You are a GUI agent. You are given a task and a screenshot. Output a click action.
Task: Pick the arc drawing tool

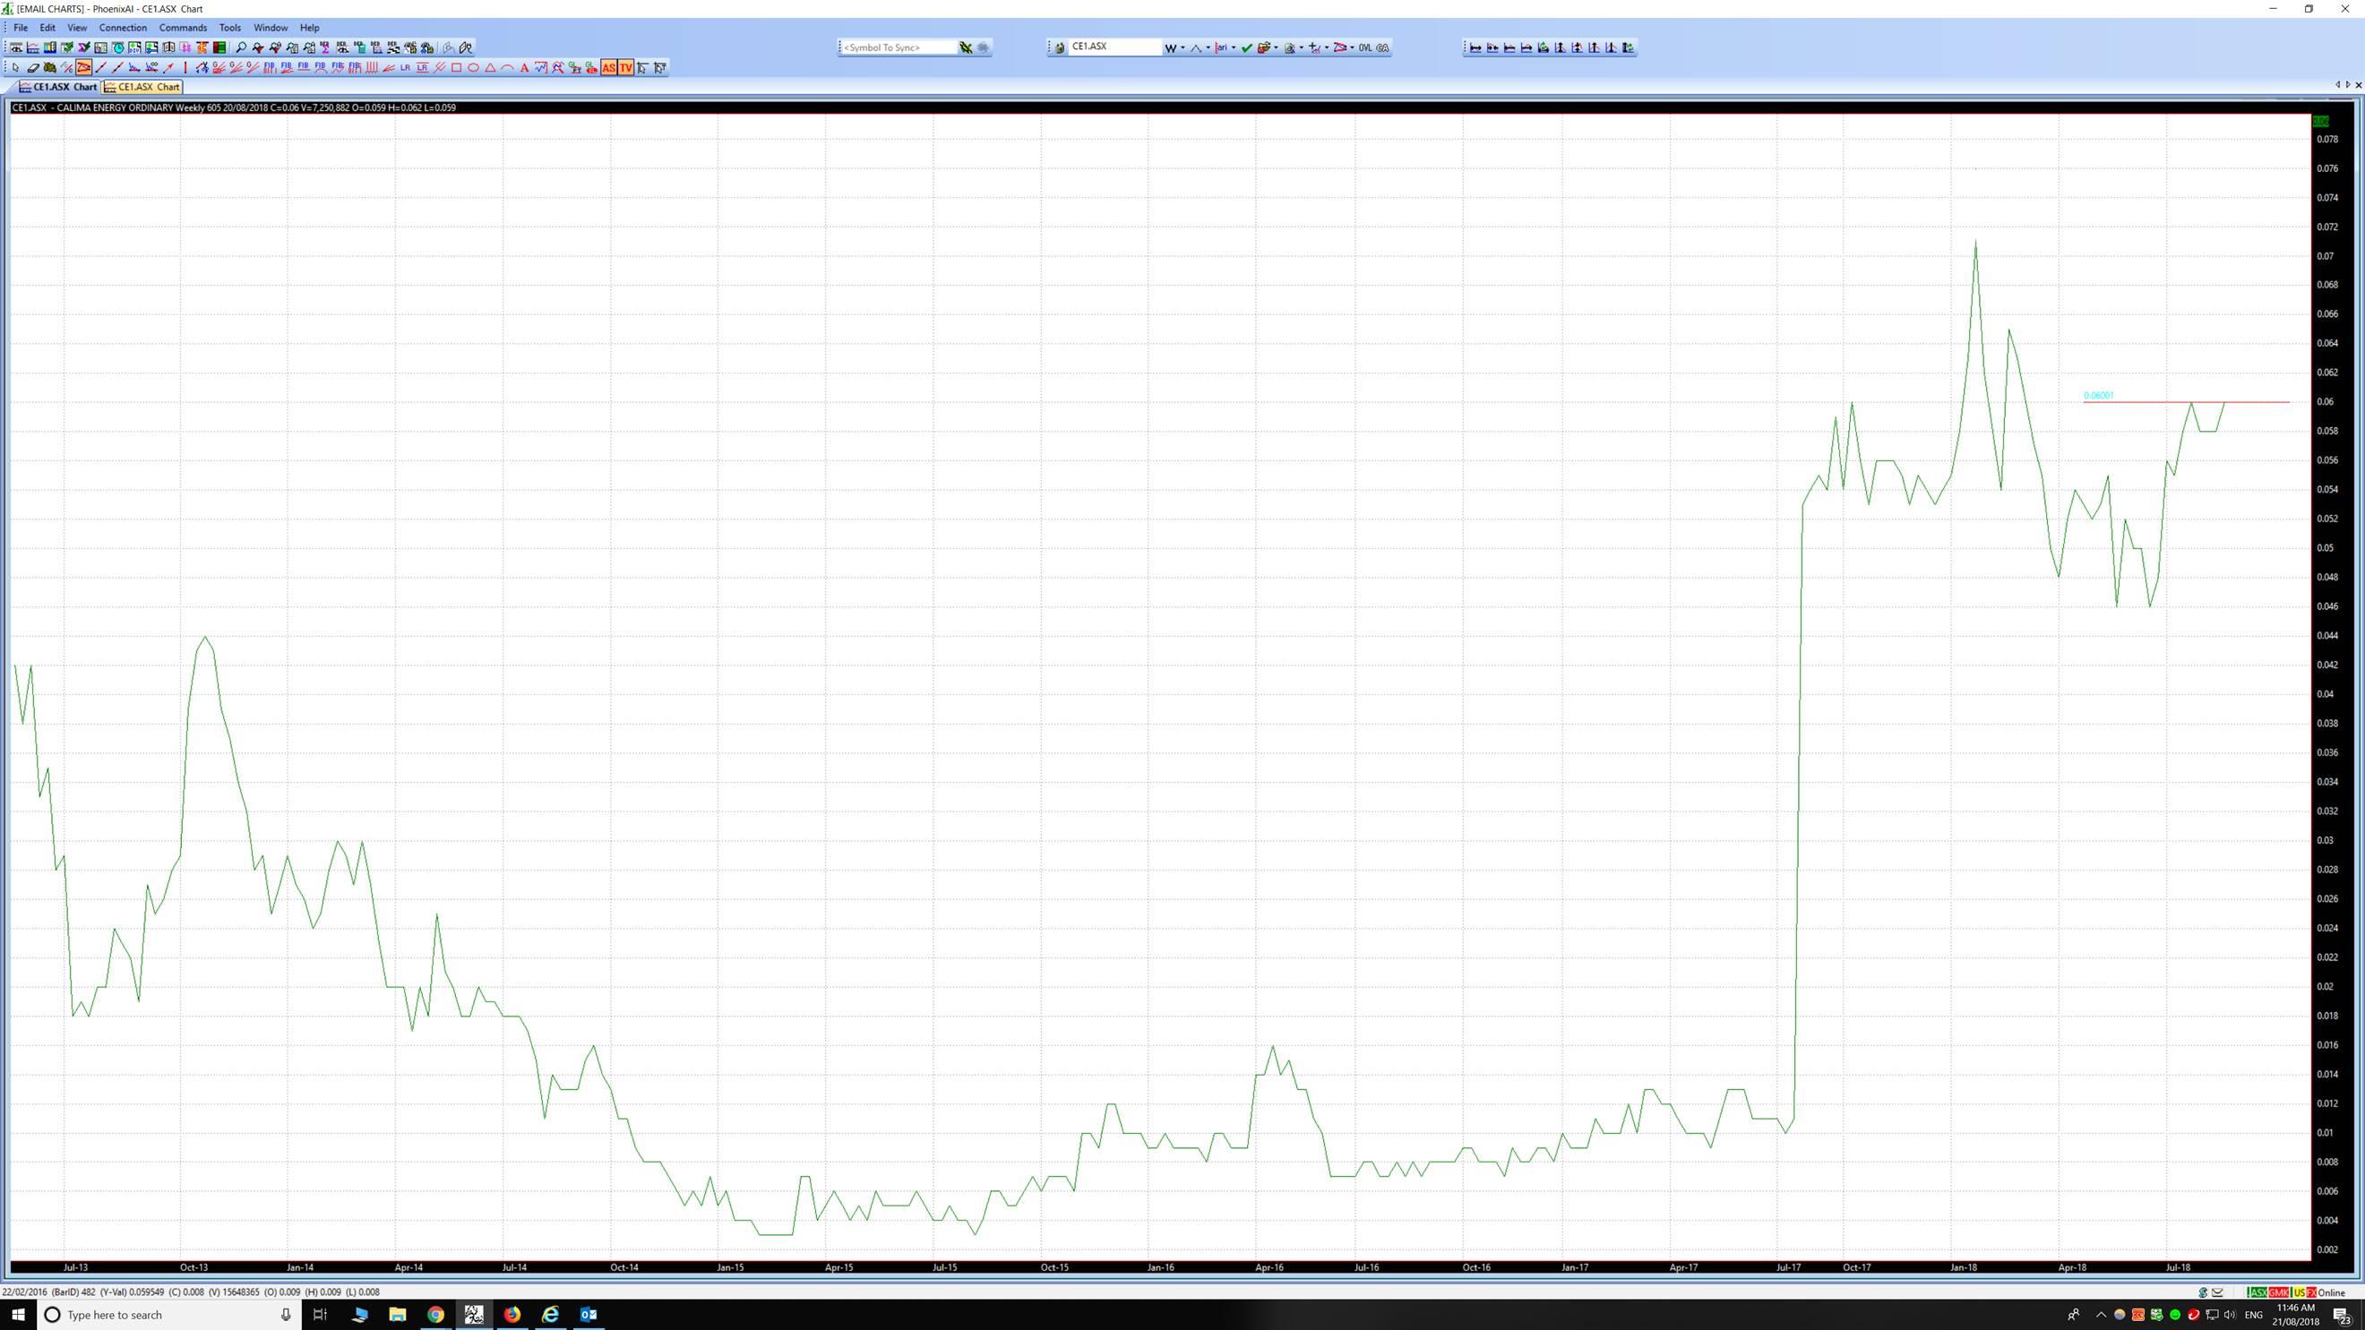point(508,67)
